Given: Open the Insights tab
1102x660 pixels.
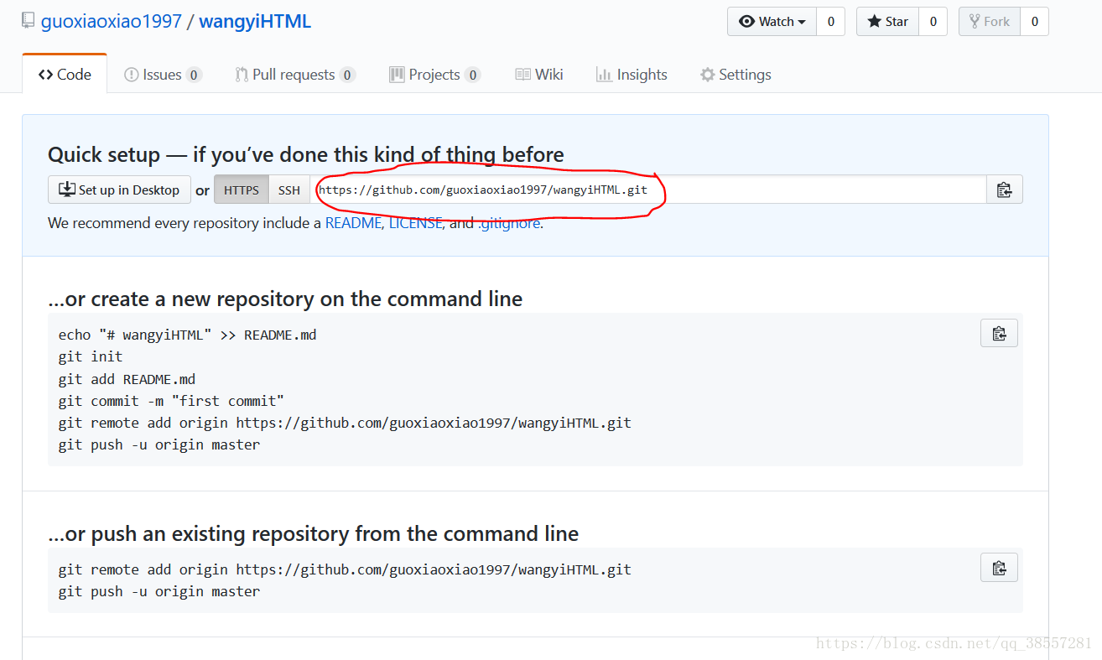Looking at the screenshot, I should pos(632,75).
